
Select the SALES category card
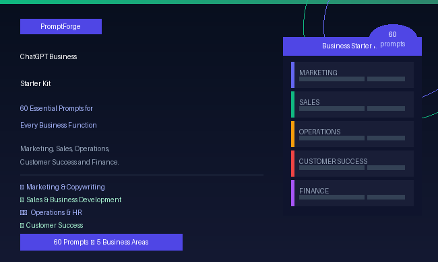point(352,104)
